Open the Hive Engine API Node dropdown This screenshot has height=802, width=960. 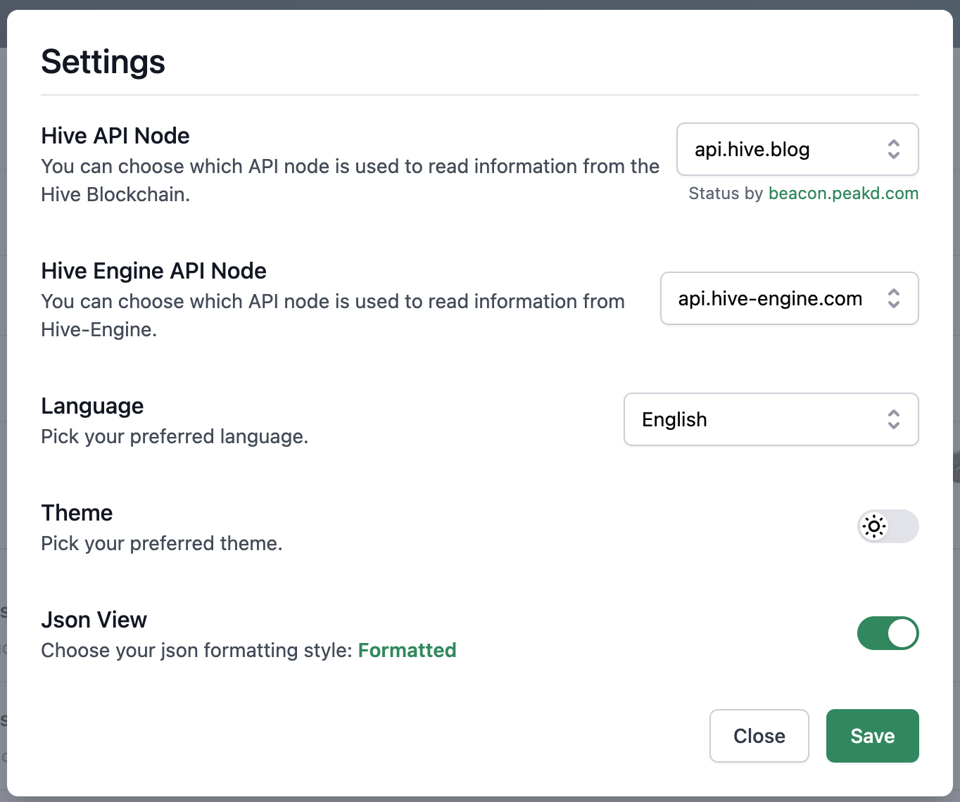coord(789,298)
